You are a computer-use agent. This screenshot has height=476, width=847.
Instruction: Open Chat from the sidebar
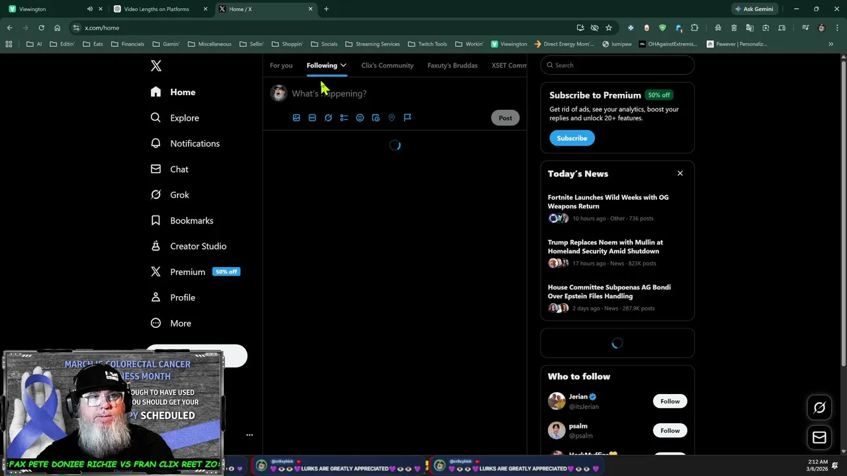click(x=169, y=169)
